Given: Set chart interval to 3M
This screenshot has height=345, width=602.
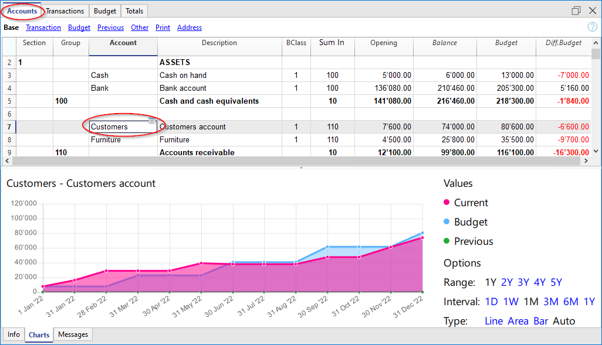Looking at the screenshot, I should 550,302.
